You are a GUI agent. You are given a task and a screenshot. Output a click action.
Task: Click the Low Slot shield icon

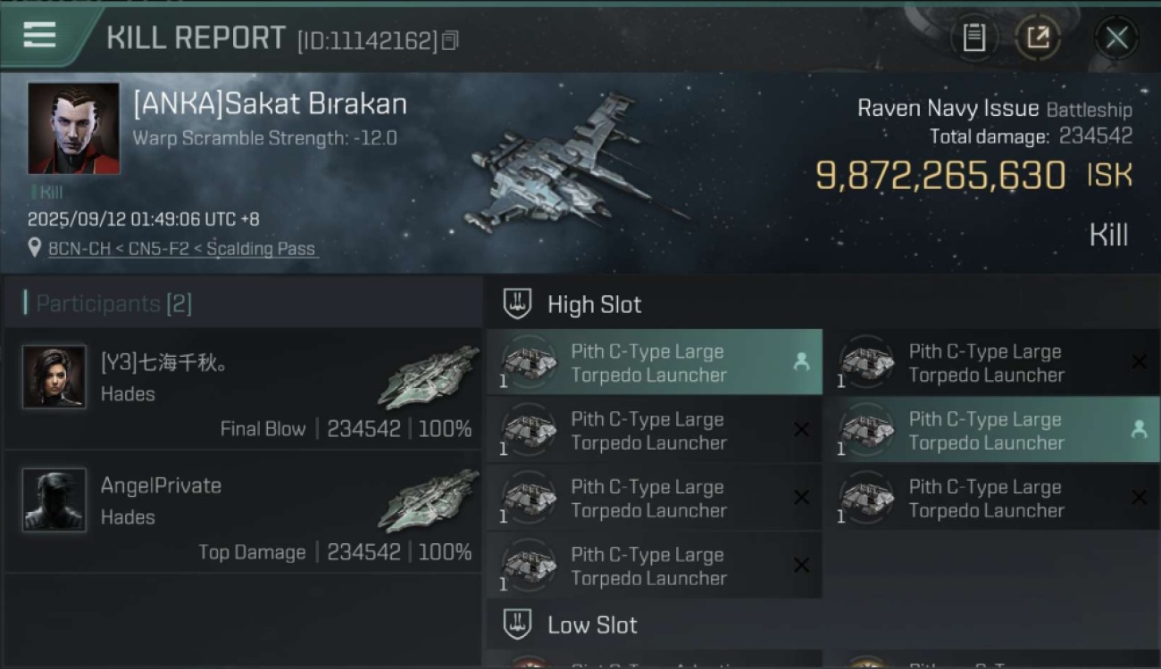point(518,624)
